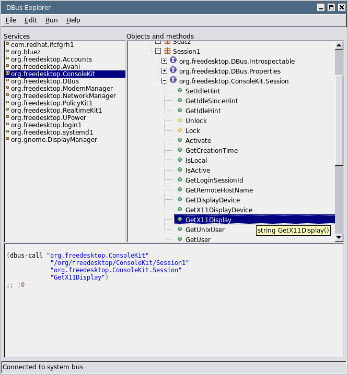Image resolution: width=348 pixels, height=375 pixels.
Task: Select the Activate method
Action: point(198,141)
